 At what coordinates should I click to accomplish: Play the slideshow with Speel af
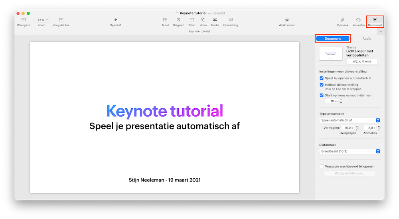[116, 20]
